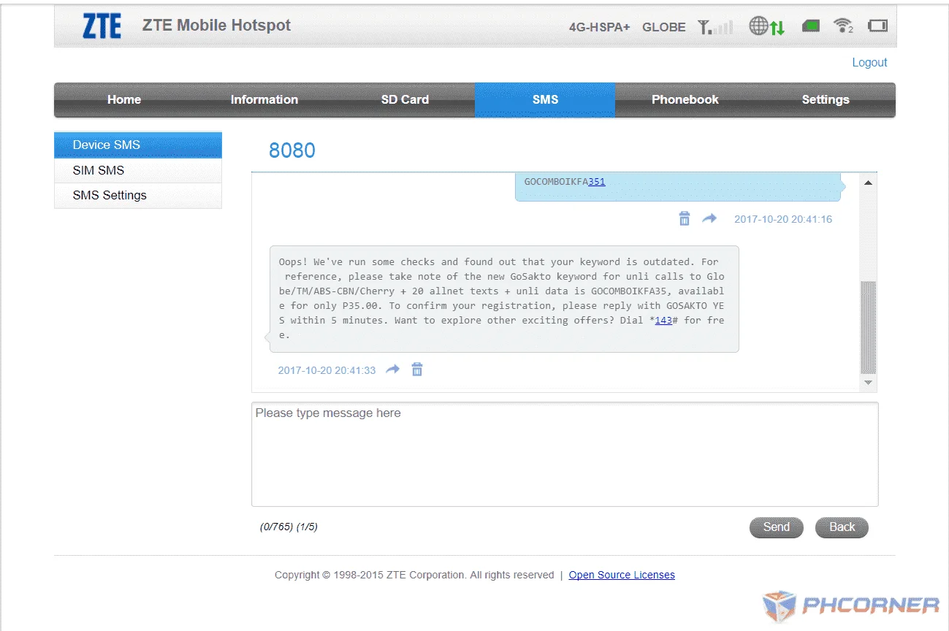
Task: Open the Settings tab
Action: click(826, 100)
